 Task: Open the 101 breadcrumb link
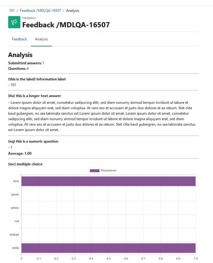[12, 11]
